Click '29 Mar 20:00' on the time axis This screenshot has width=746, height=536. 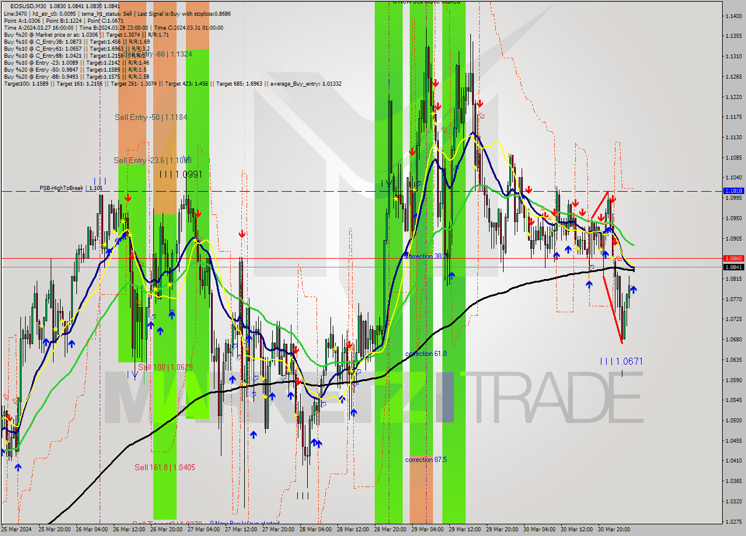[x=503, y=530]
